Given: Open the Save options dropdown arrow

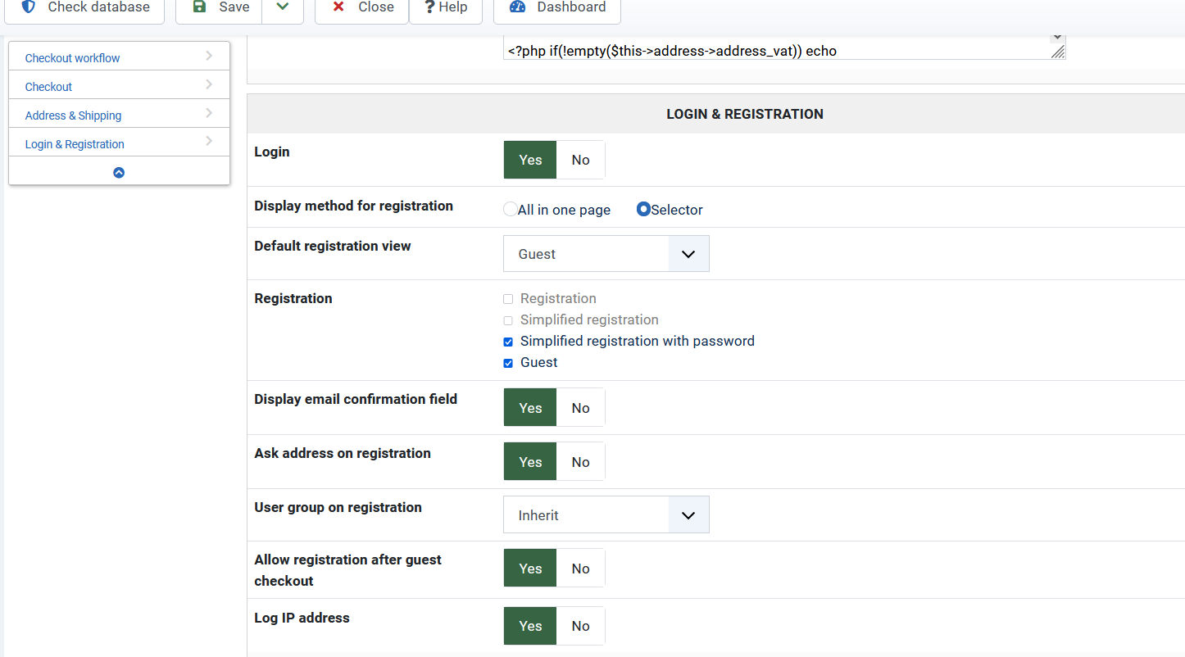Looking at the screenshot, I should [283, 7].
